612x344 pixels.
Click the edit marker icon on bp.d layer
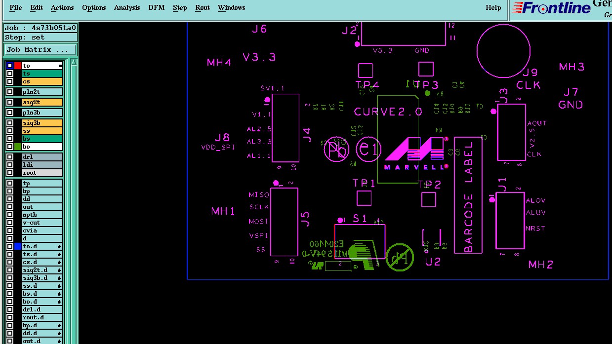59,325
